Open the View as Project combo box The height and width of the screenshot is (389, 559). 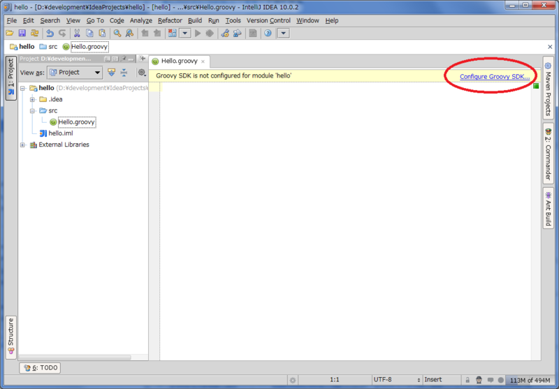pos(75,73)
